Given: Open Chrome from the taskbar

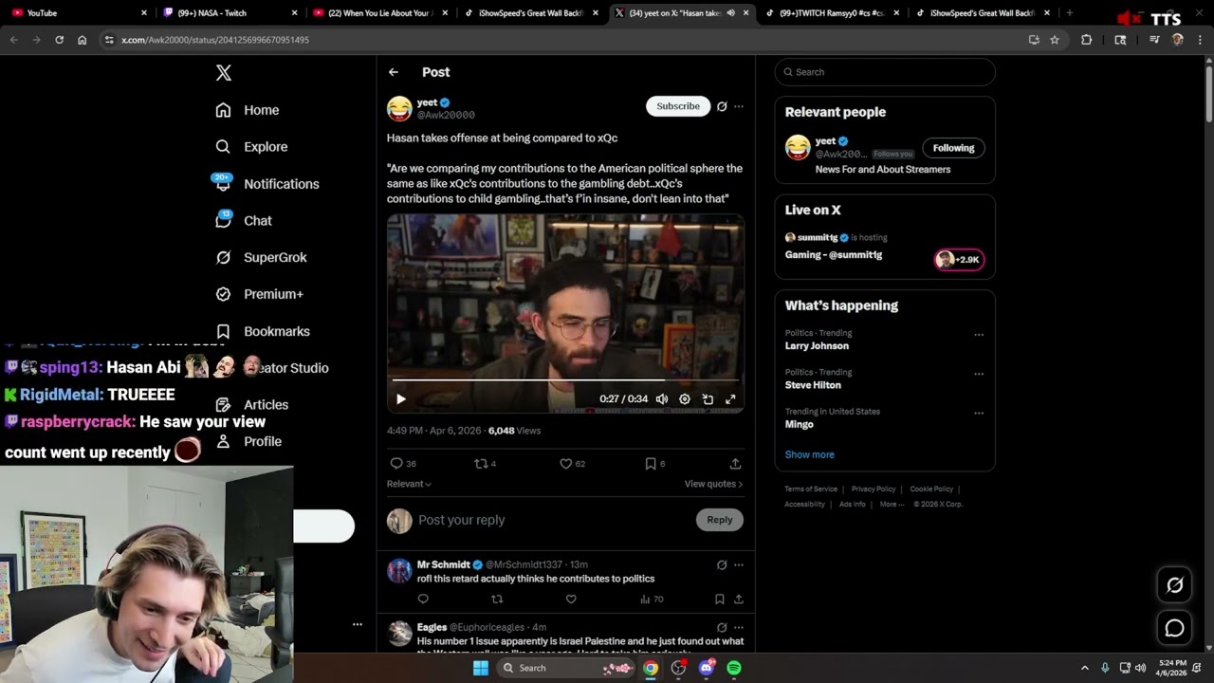Looking at the screenshot, I should pos(651,668).
